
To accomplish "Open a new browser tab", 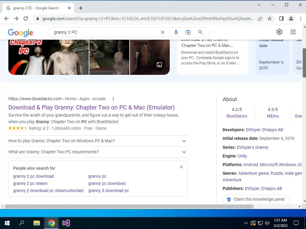I will click(x=81, y=8).
